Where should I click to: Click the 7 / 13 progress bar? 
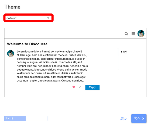26,118
